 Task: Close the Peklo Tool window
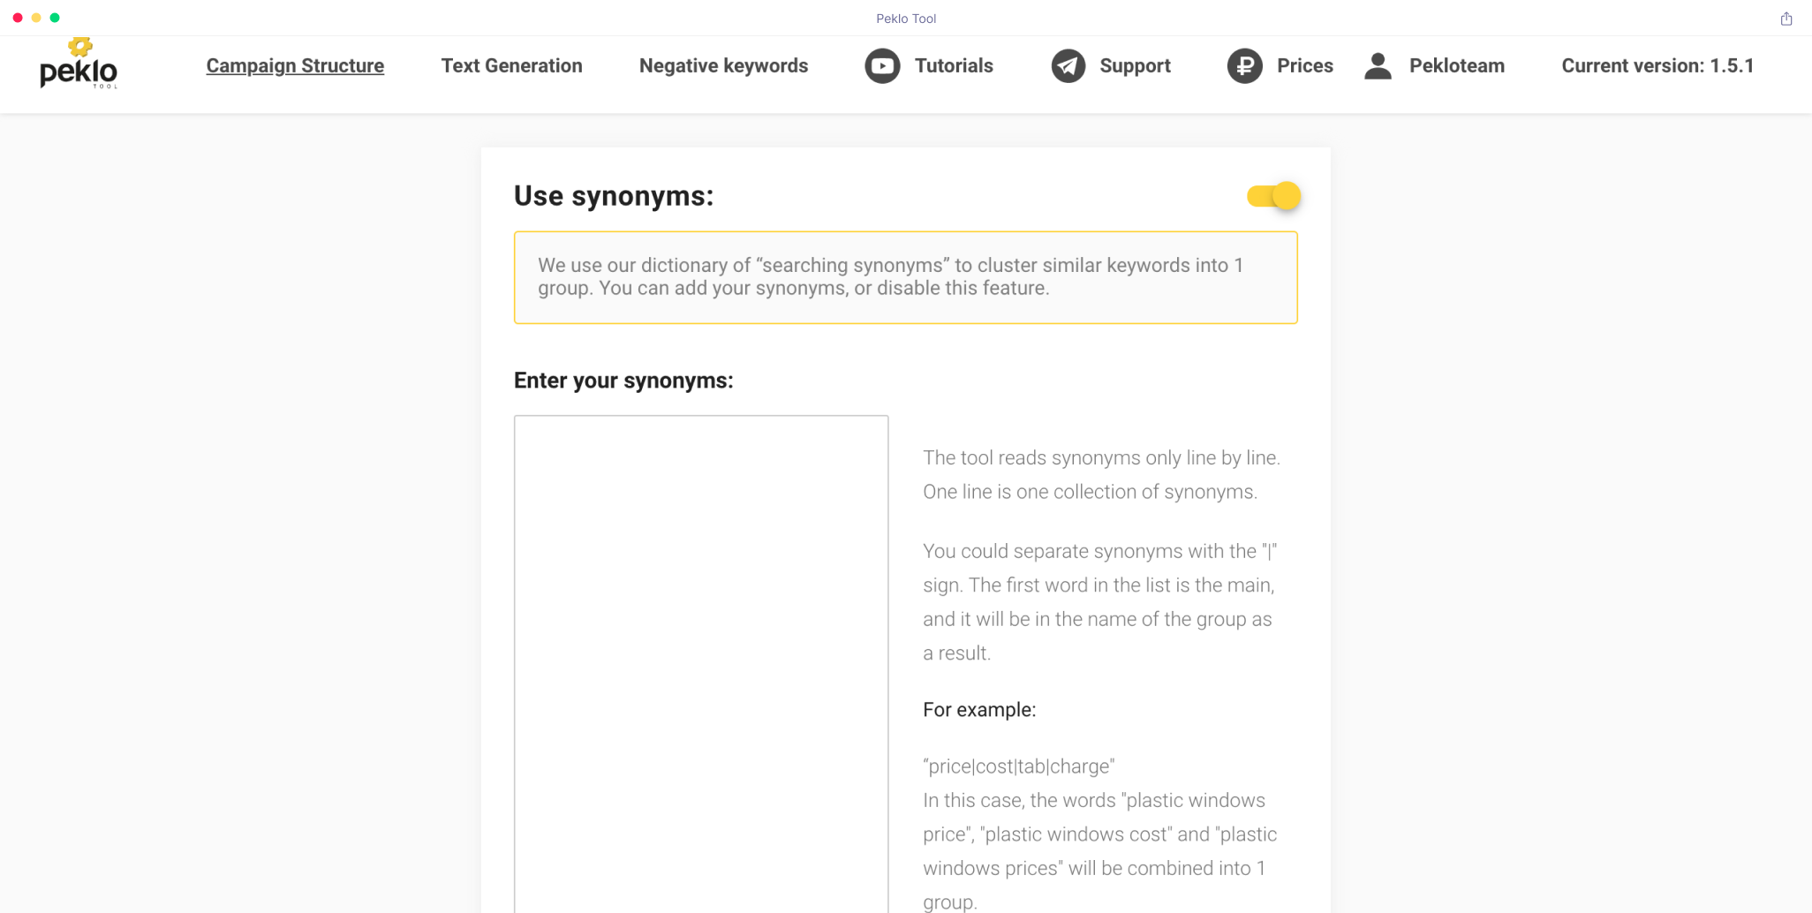click(18, 18)
